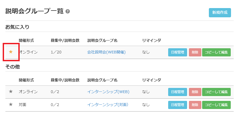Open the インターンシップ(対面) group link
This screenshot has height=116, width=238.
[108, 104]
